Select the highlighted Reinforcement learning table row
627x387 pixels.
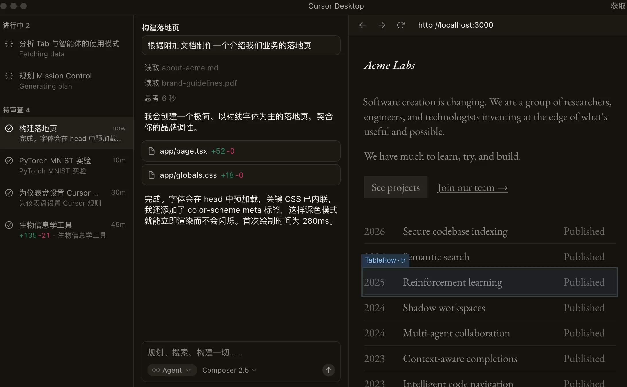tap(489, 282)
